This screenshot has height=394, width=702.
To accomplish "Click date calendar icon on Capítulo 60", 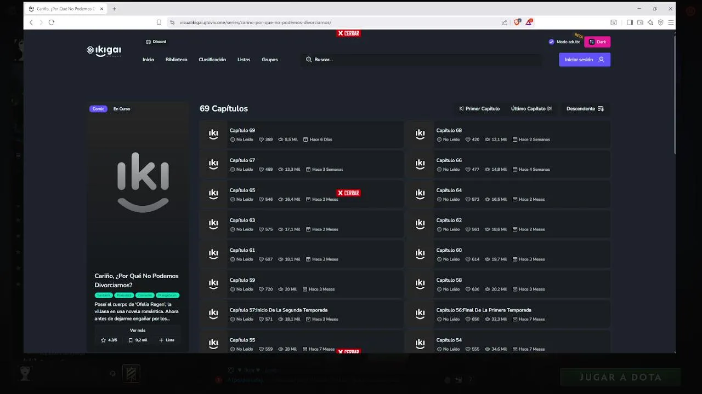I will pyautogui.click(x=515, y=259).
